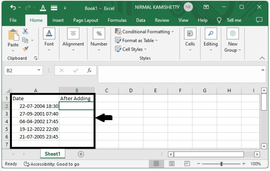Select cell with 19-12-2022 22:00

pos(35,129)
